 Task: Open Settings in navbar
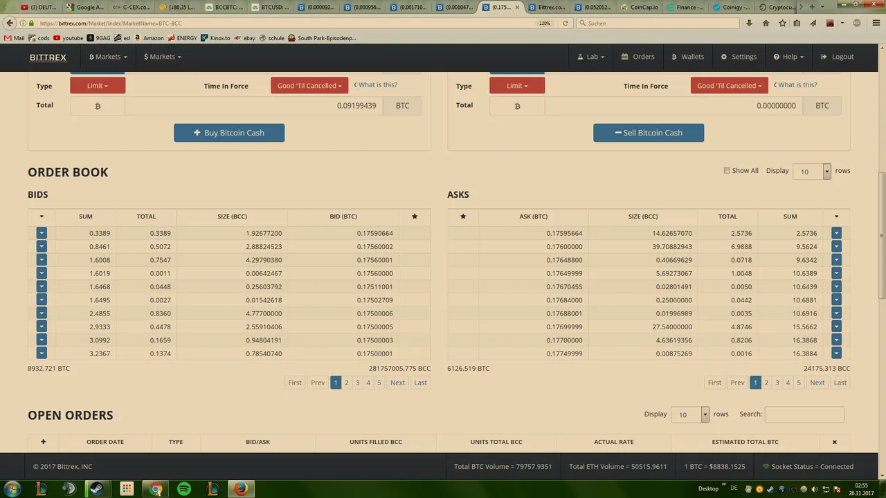(739, 57)
